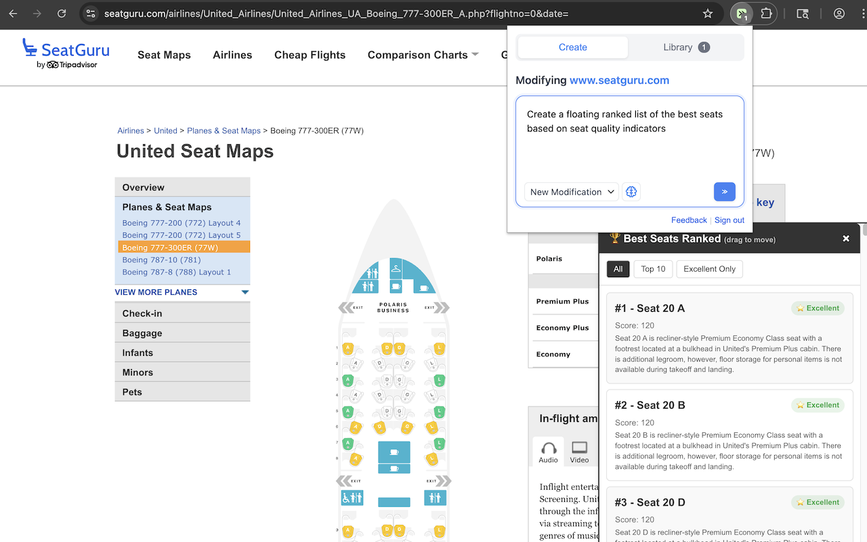
Task: Expand View More Planes list
Action: (182, 292)
